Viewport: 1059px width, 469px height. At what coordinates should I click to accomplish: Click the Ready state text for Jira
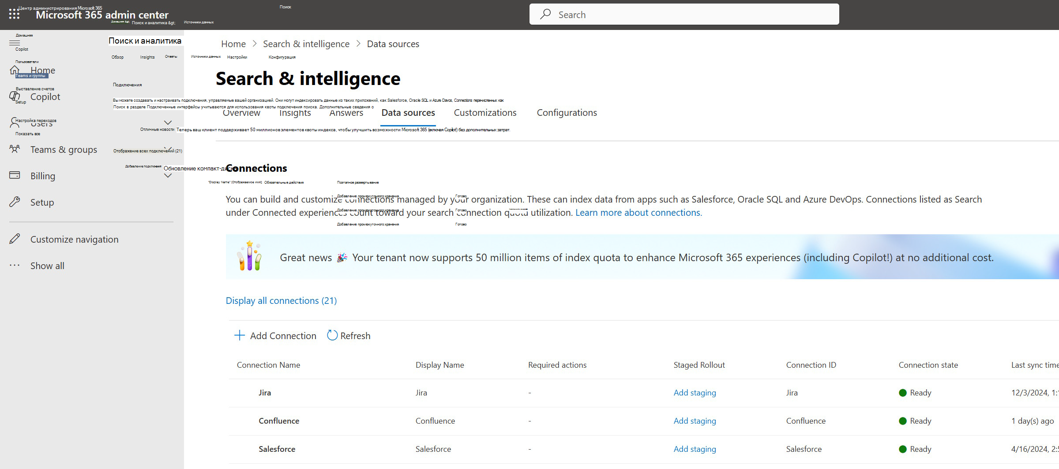[x=920, y=393]
